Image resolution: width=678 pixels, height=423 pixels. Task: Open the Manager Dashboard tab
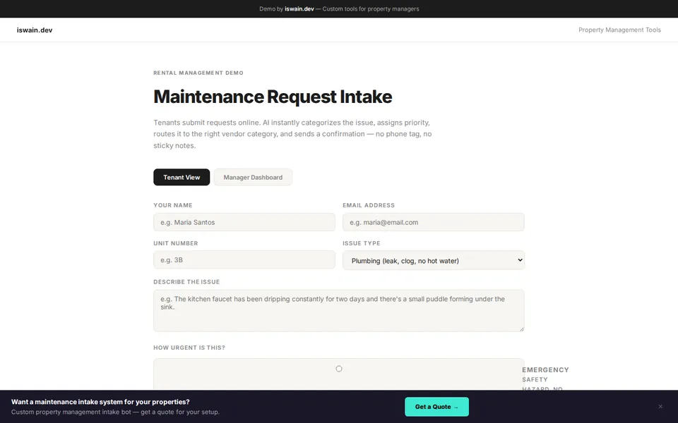[x=253, y=177]
